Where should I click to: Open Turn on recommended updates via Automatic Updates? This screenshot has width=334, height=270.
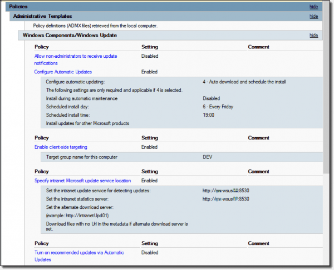(79, 256)
